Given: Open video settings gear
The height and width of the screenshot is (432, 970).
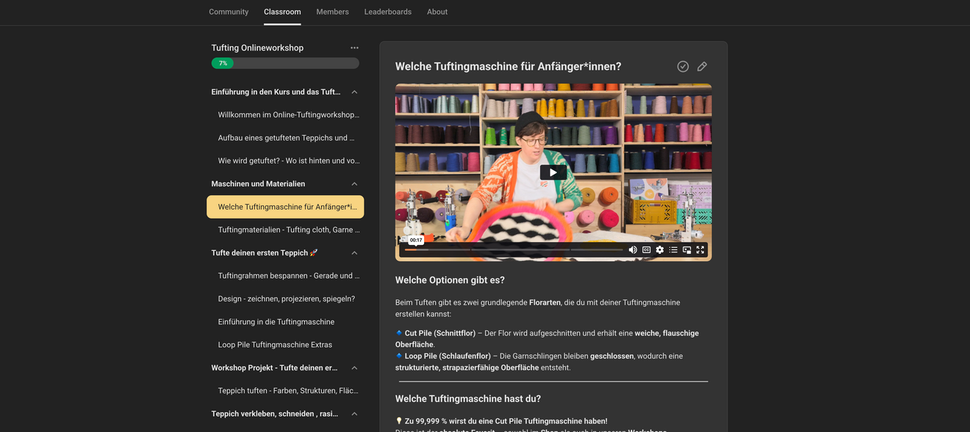Looking at the screenshot, I should tap(660, 249).
